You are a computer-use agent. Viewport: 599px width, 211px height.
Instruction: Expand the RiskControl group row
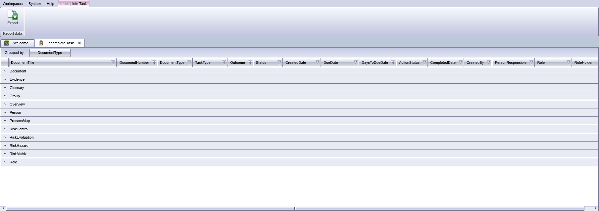coord(5,129)
